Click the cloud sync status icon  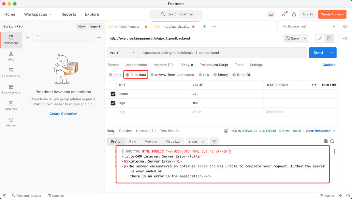[271, 14]
